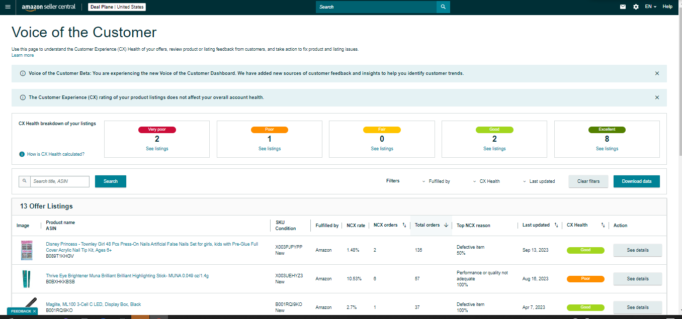Click the Thrive Eye Brightener product thumbnail
The image size is (682, 319).
point(26,278)
